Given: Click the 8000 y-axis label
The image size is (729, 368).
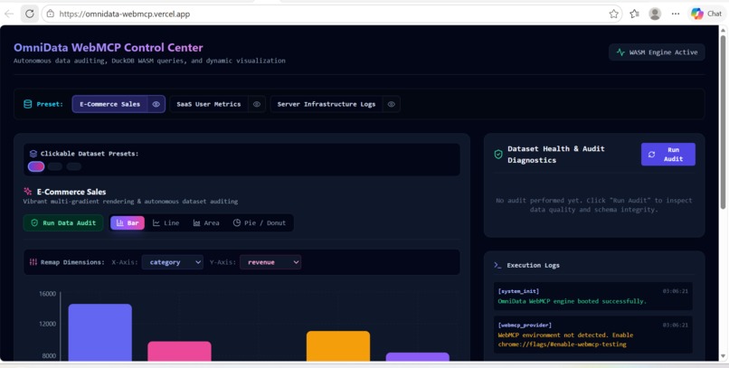Looking at the screenshot, I should point(49,356).
